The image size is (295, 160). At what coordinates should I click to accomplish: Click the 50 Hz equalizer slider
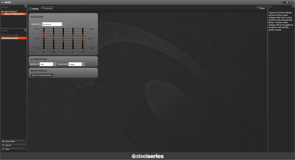point(44,35)
